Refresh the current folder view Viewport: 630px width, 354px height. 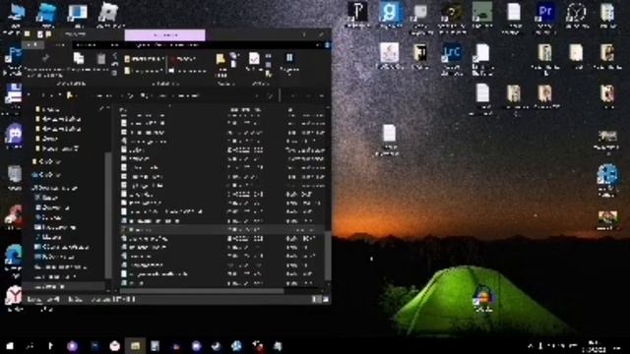(271, 96)
